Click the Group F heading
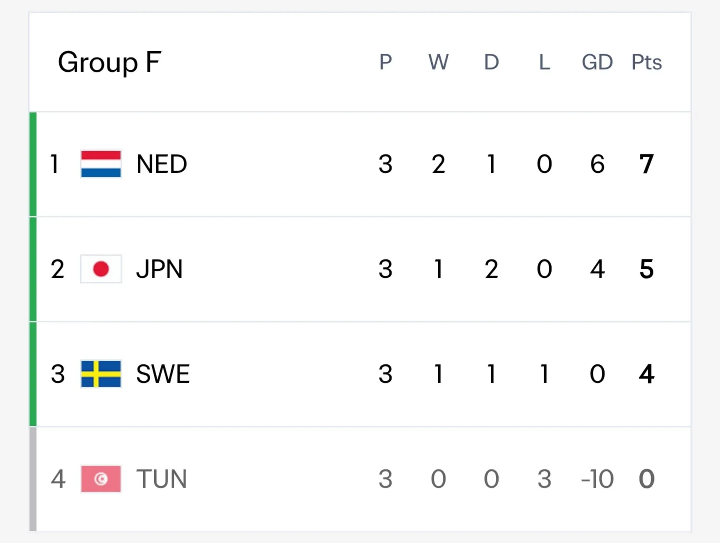Screen dimensions: 720x543 [109, 63]
